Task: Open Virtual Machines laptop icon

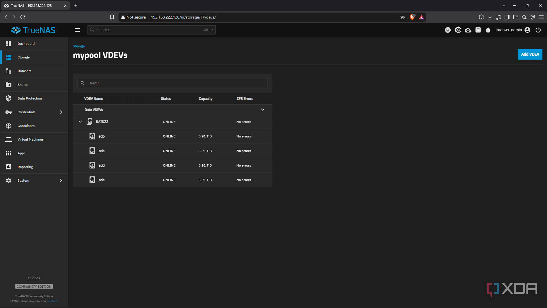Action: click(9, 139)
